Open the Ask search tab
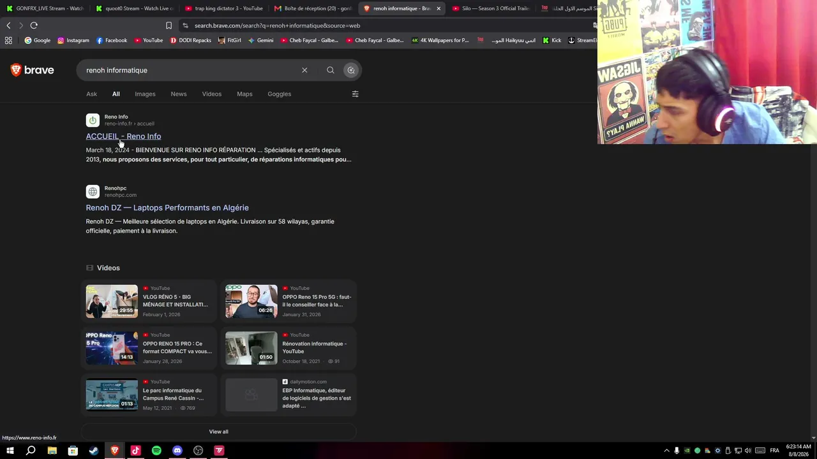Viewport: 817px width, 459px height. (x=92, y=94)
